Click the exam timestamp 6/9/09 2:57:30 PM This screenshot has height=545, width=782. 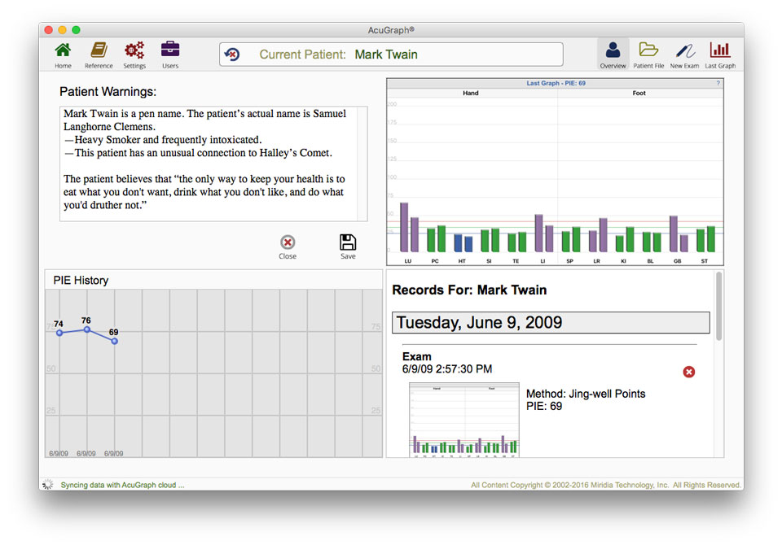pyautogui.click(x=447, y=369)
